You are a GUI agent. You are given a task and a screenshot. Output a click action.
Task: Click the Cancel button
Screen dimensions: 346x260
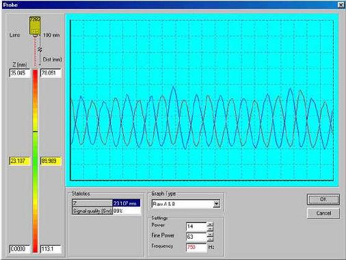coord(323,213)
